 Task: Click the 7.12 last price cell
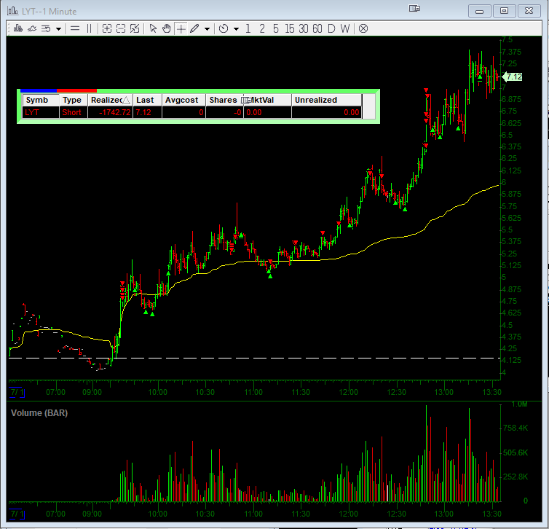pyautogui.click(x=147, y=112)
